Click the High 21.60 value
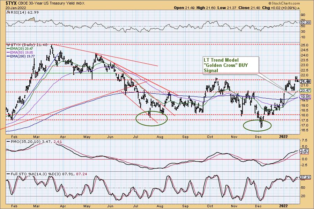 (x=206, y=8)
